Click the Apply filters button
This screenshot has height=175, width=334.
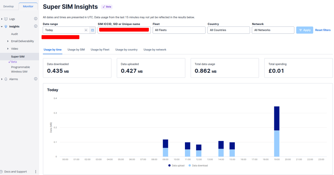tap(304, 30)
